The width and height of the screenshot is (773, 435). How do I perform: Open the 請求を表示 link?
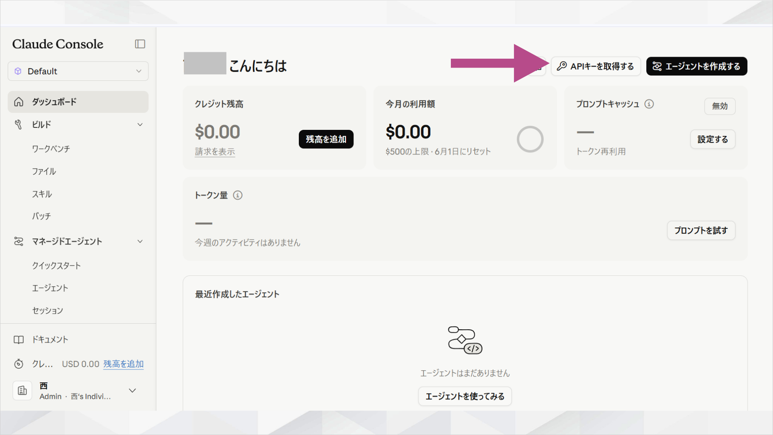click(x=215, y=152)
